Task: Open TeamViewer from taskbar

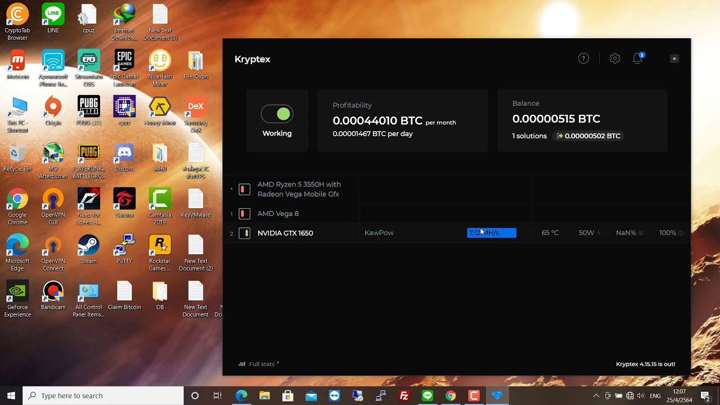Action: (335, 395)
